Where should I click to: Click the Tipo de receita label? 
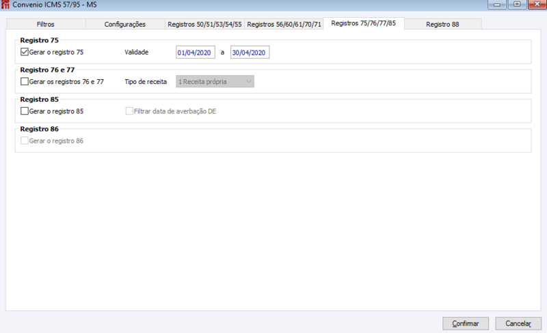pos(146,82)
